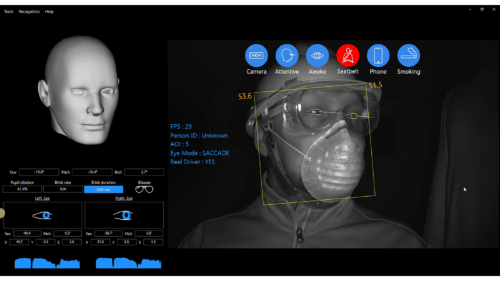The height and width of the screenshot is (281, 500).
Task: Click the Right Eye heading link
Action: (x=124, y=198)
